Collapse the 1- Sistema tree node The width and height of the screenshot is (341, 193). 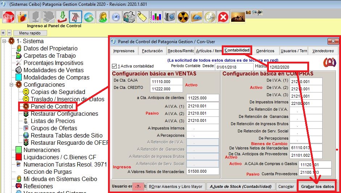point(4,41)
